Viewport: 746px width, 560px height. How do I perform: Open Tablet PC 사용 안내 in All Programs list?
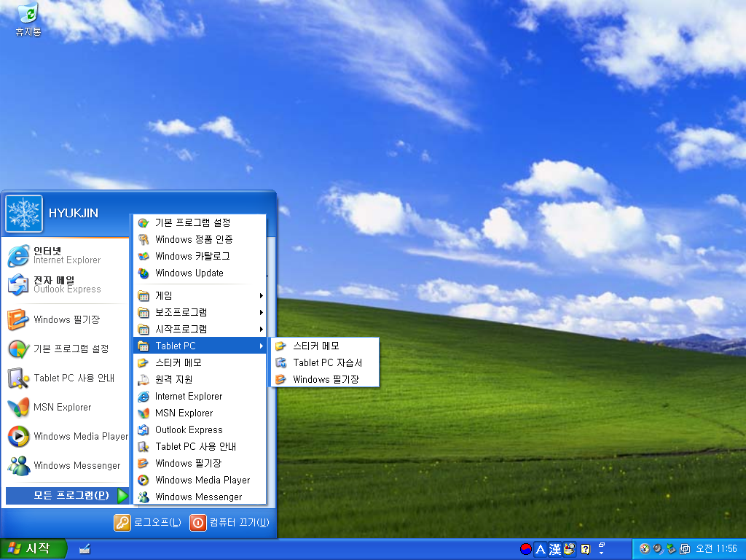[x=200, y=447]
